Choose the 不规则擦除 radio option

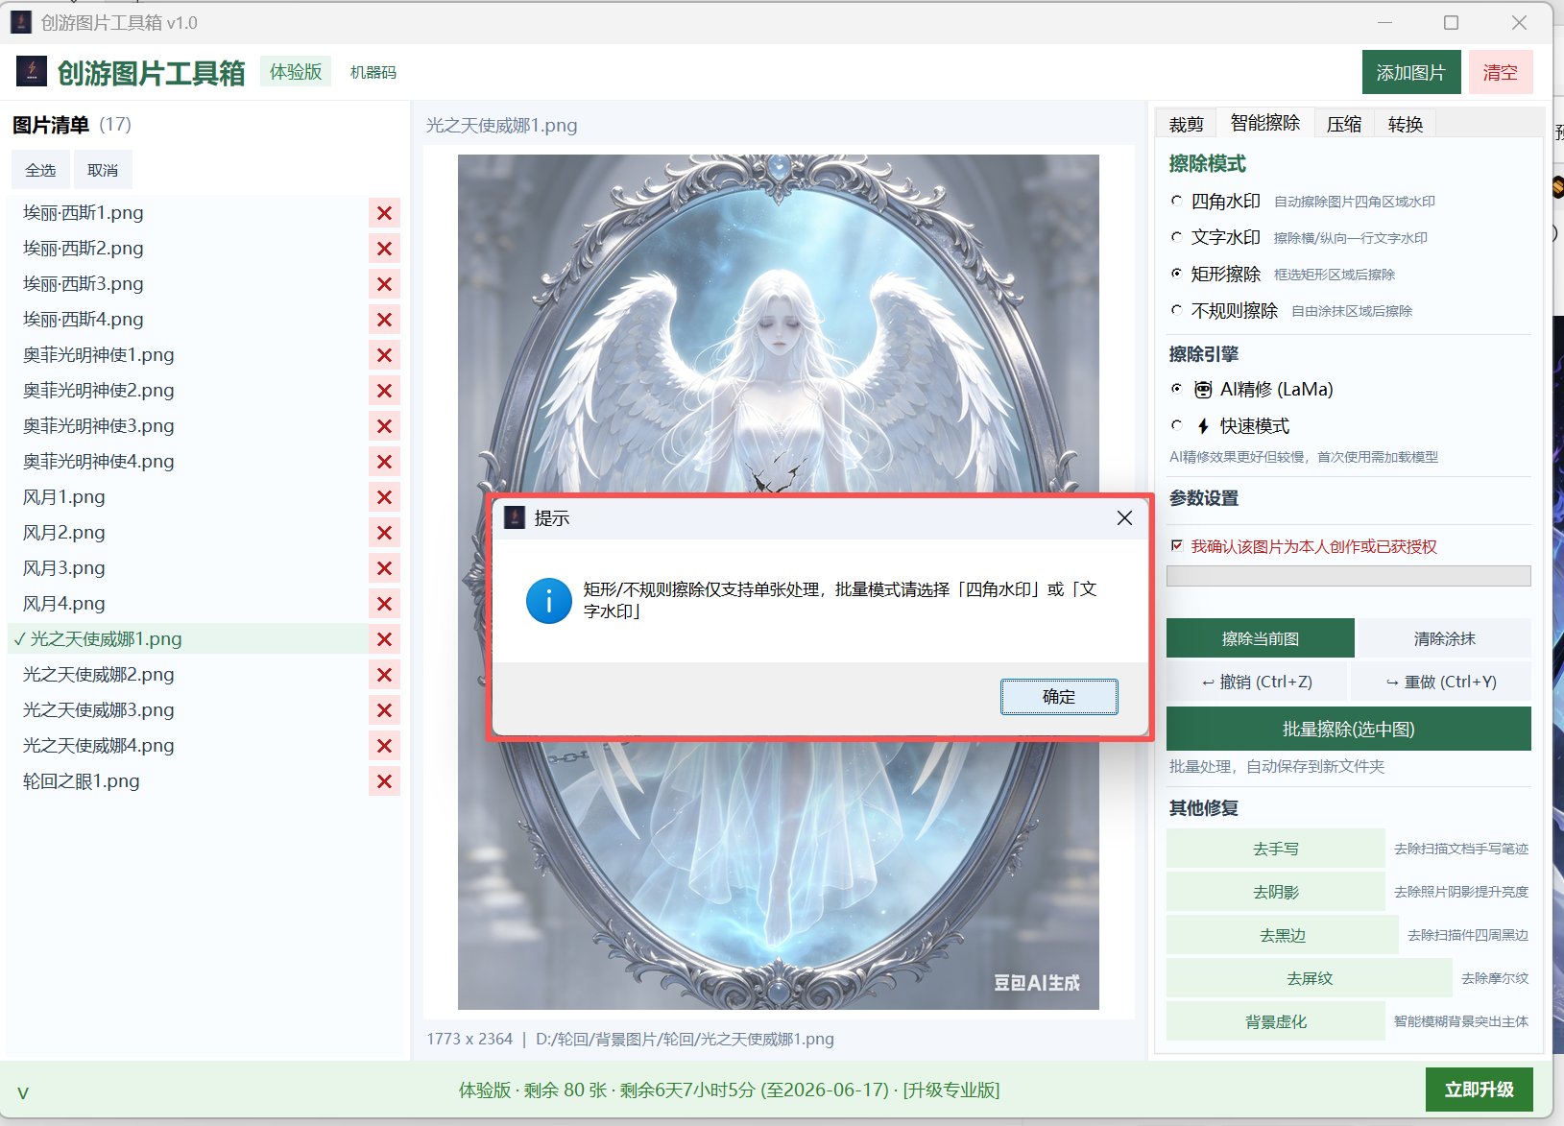click(x=1177, y=310)
